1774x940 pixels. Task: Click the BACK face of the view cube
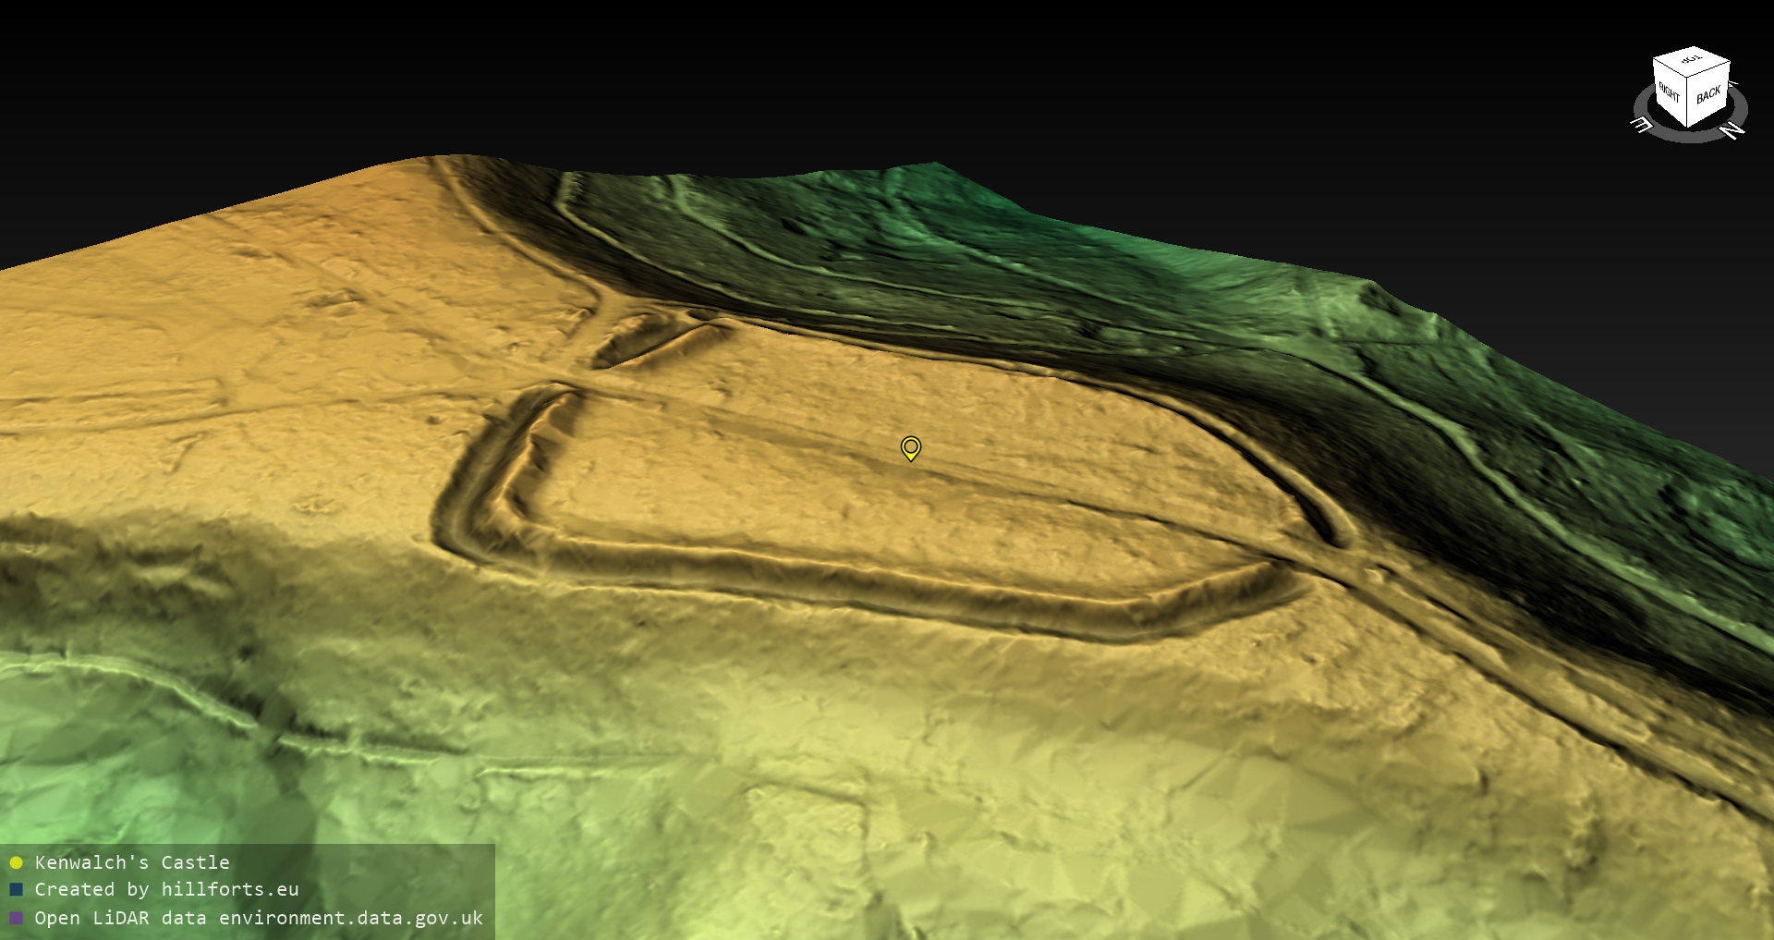click(1708, 95)
